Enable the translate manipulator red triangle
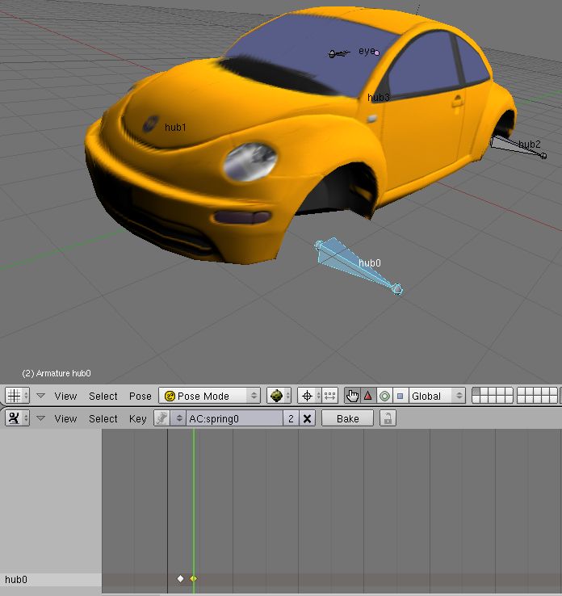This screenshot has height=596, width=562. (x=368, y=396)
